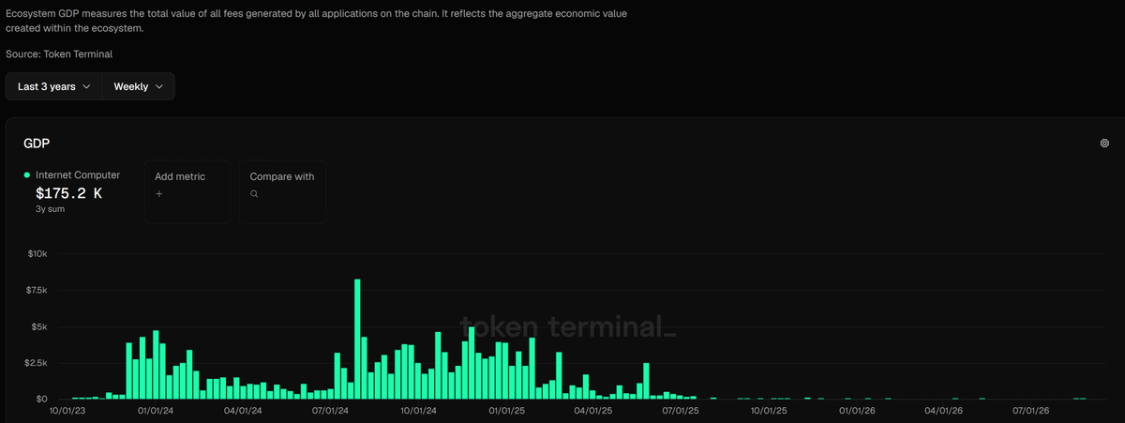1125x423 pixels.
Task: Click the 10/01/25 x-axis date
Action: tap(769, 411)
